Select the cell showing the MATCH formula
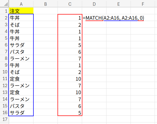 pyautogui.click(x=94, y=18)
